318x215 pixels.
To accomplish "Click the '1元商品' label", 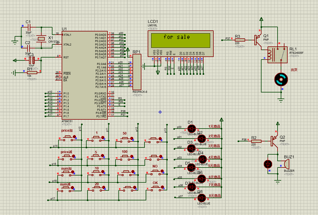I will pos(214,126).
